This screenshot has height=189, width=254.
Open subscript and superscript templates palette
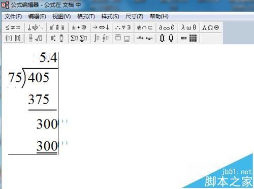click(x=57, y=38)
